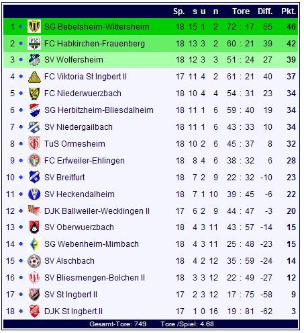The width and height of the screenshot is (304, 333).
Task: Click the Pkt. column header
Action: pos(289,11)
